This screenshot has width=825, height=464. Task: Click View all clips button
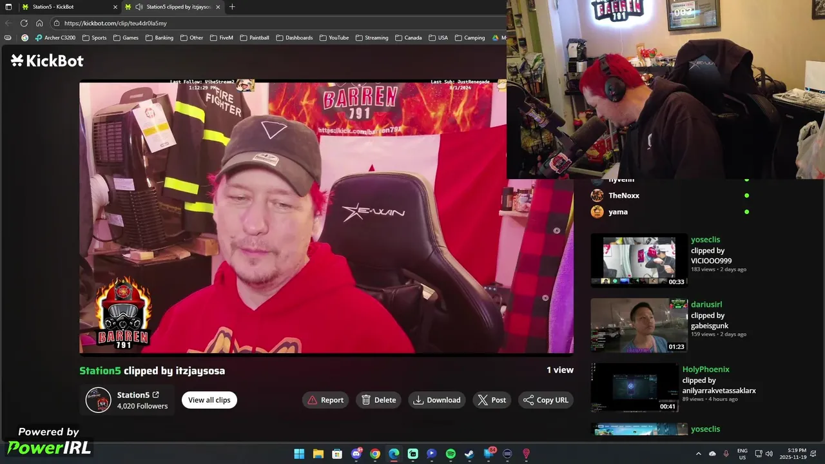pos(209,400)
